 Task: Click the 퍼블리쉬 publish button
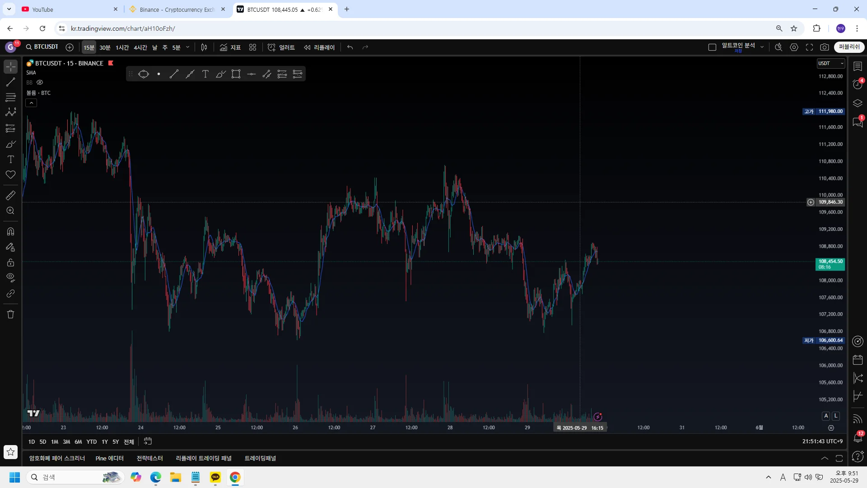pyautogui.click(x=849, y=47)
